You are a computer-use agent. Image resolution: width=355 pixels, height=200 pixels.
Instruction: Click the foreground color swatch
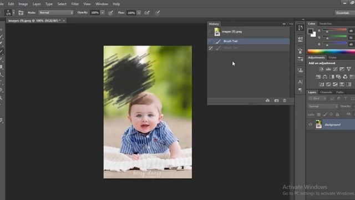(x=310, y=31)
